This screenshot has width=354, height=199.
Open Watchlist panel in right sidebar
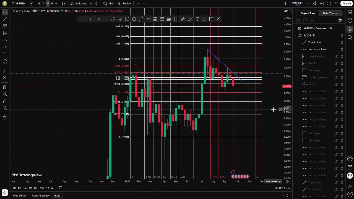click(x=350, y=12)
